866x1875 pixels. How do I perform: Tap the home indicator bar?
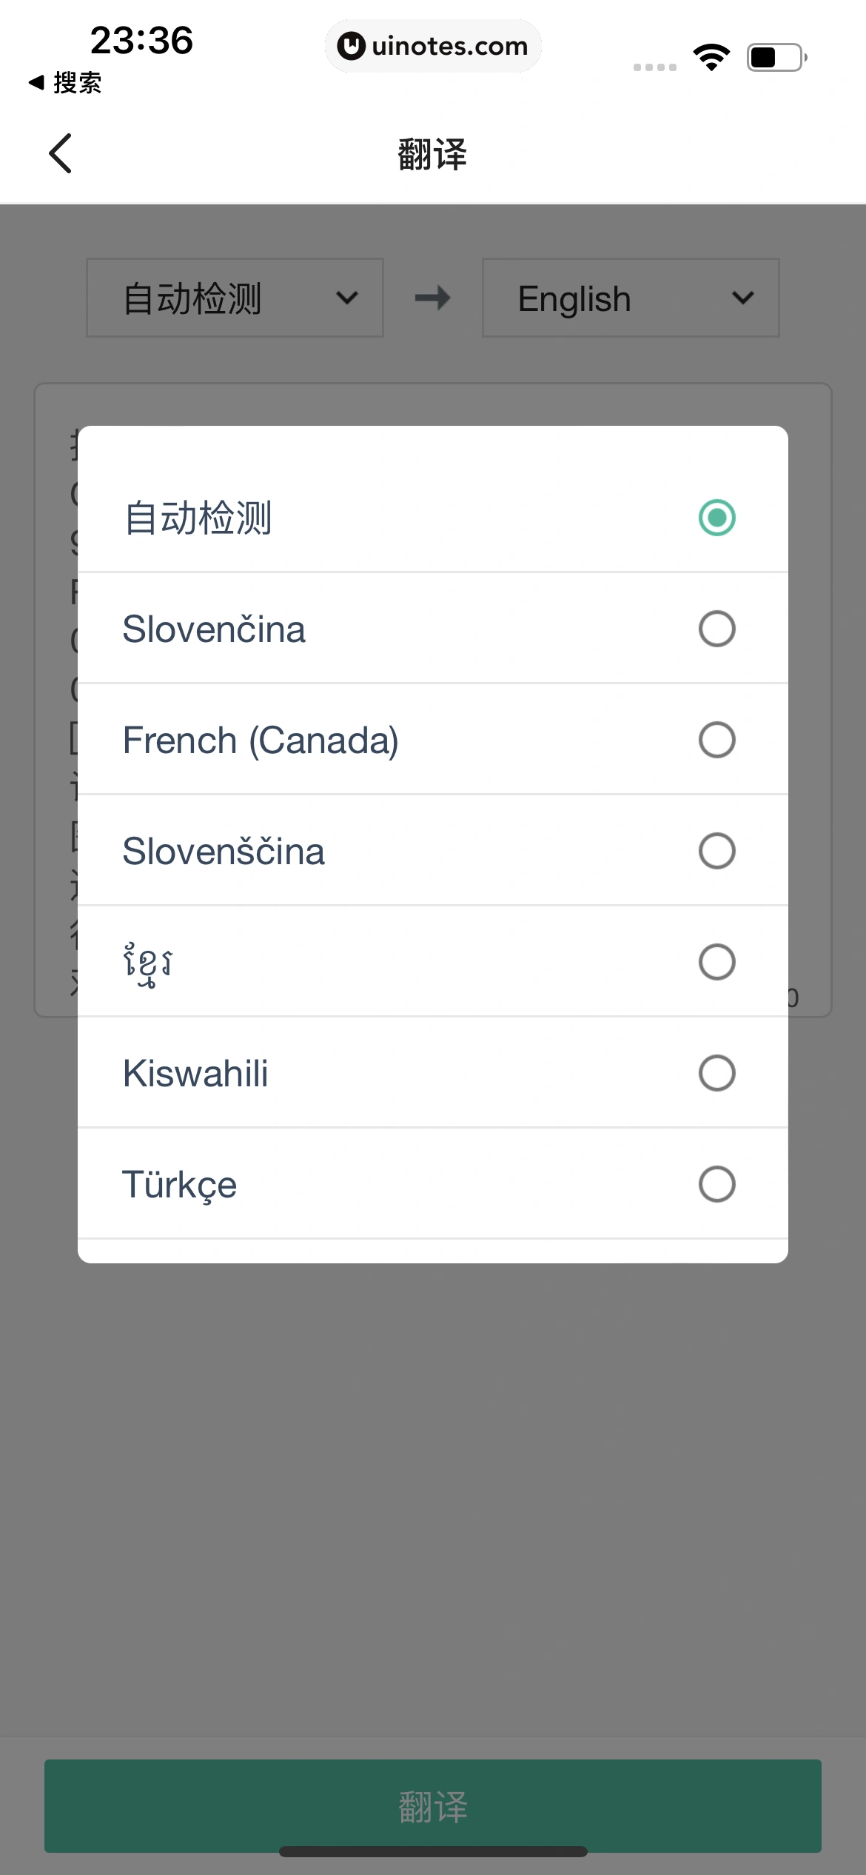[433, 1852]
